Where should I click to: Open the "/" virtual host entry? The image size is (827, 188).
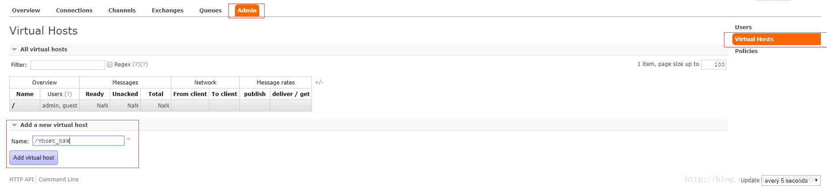13,106
